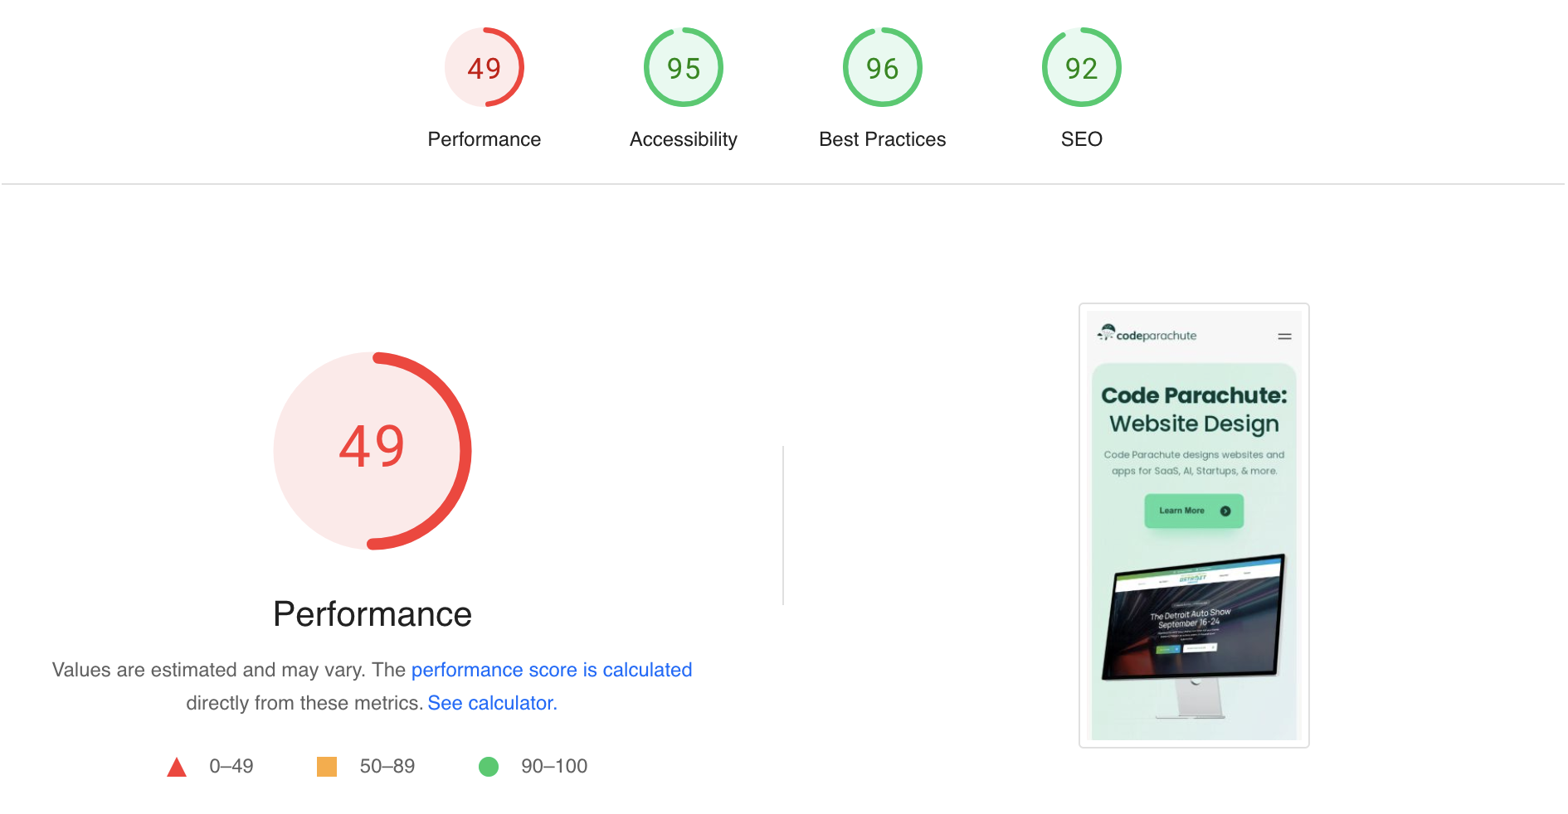Click the codeparachute logo in the preview
This screenshot has width=1568, height=814.
(1147, 334)
